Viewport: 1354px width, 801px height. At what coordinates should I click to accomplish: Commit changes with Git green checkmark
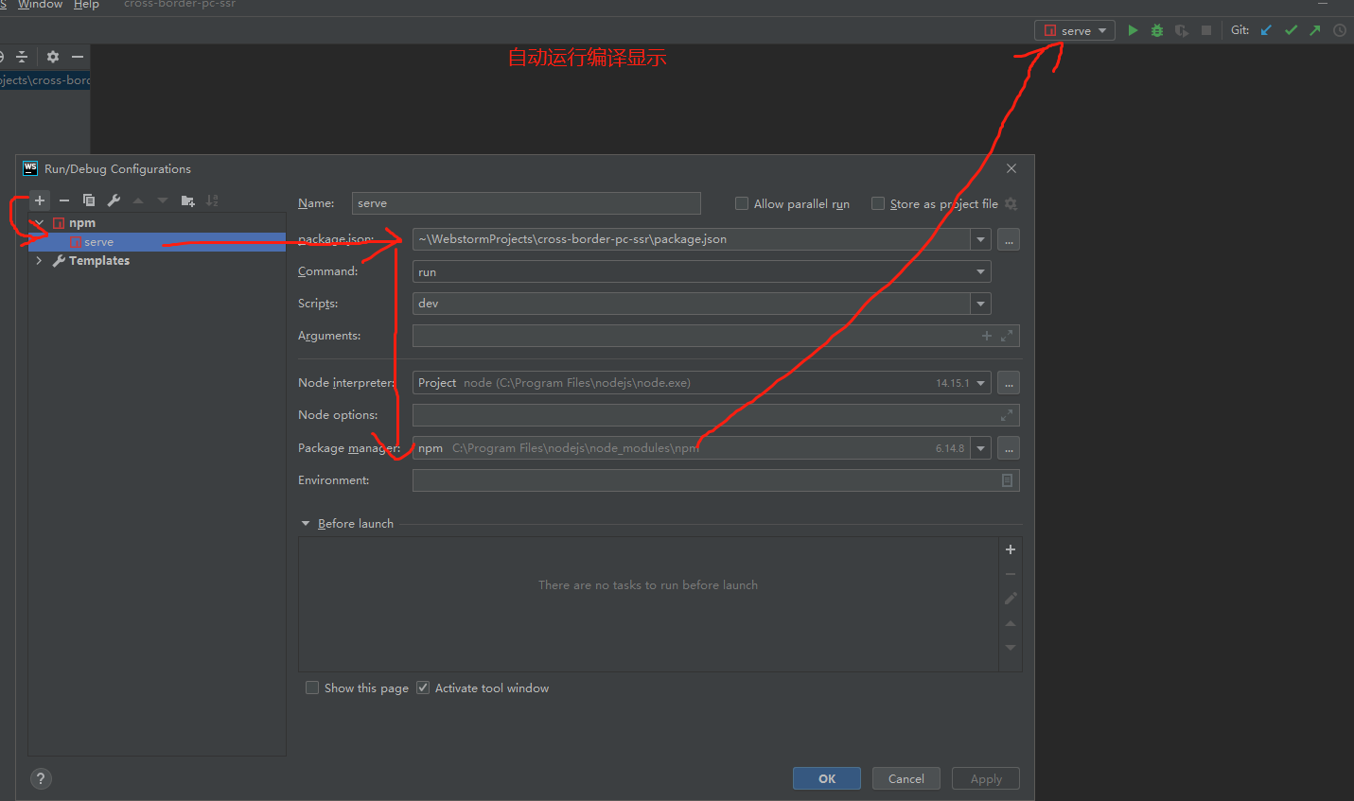pyautogui.click(x=1291, y=30)
